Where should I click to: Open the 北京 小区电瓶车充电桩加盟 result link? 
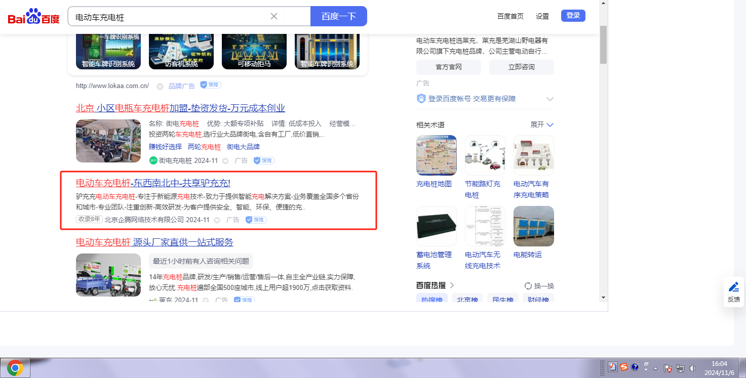180,108
